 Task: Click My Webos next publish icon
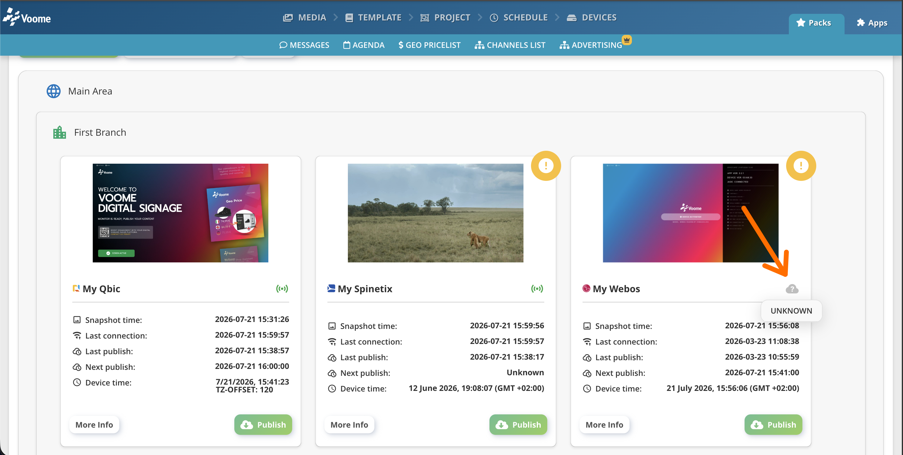click(587, 373)
